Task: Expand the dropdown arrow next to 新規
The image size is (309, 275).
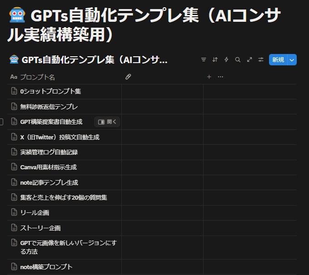Action: [292, 59]
